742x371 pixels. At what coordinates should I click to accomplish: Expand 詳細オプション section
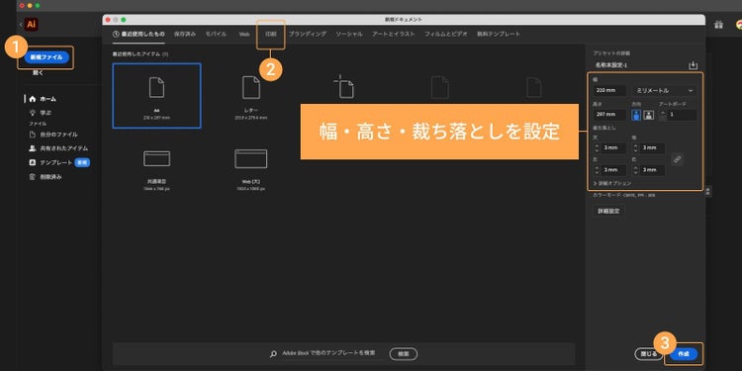[x=612, y=183]
